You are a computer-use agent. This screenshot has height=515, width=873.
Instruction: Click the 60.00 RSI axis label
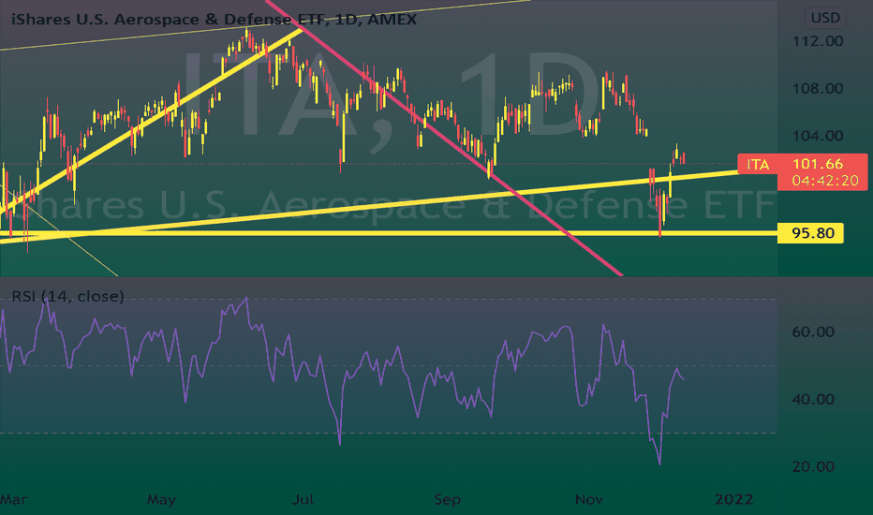pyautogui.click(x=813, y=331)
